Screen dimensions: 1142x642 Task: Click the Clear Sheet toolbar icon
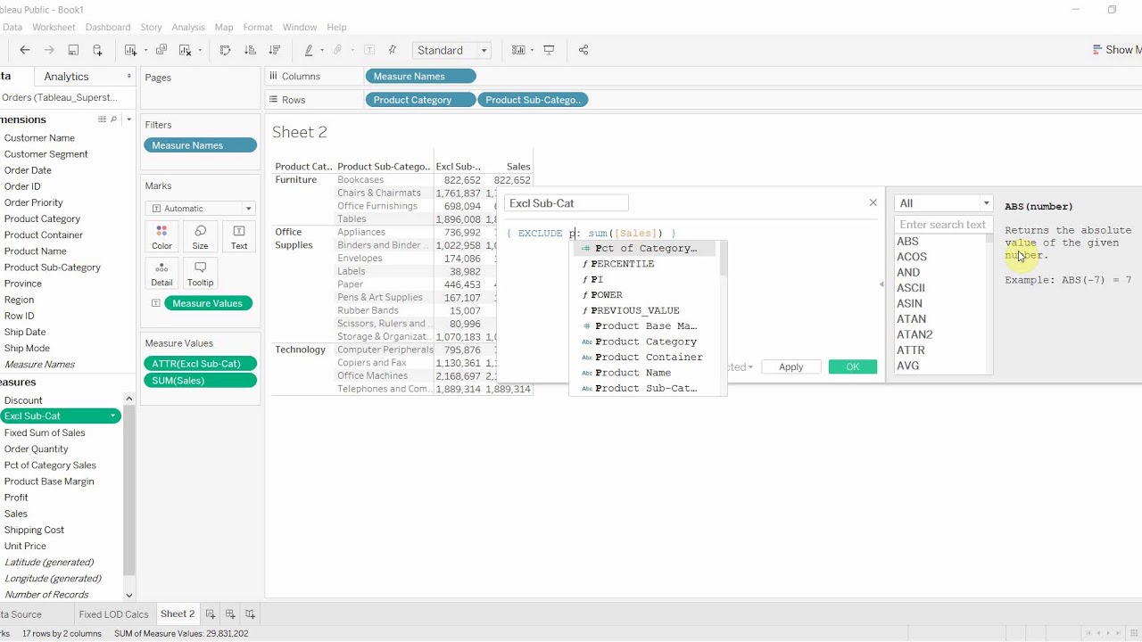pos(186,51)
